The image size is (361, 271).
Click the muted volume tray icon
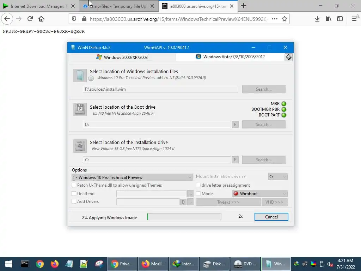tap(330, 264)
